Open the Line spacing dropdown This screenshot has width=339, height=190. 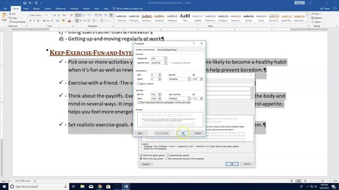click(189, 99)
